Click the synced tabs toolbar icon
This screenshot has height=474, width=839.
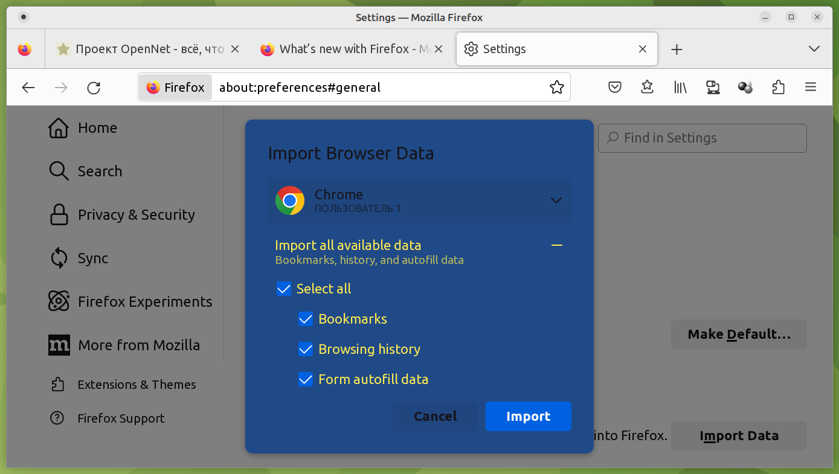coord(713,88)
